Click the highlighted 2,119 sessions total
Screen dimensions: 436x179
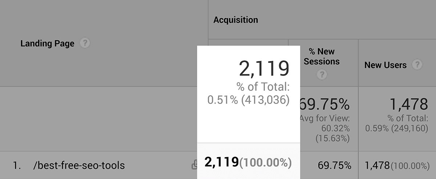(264, 69)
